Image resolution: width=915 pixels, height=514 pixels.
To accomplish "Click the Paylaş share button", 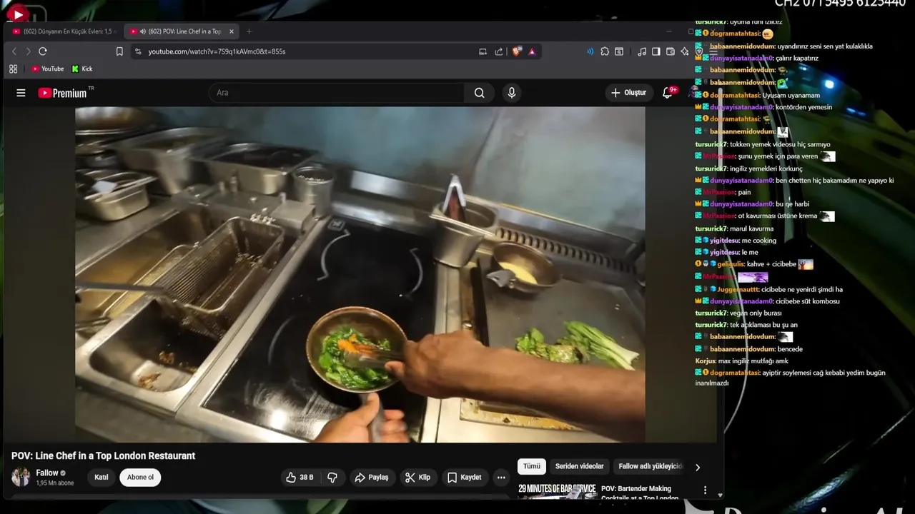I will 372,478.
